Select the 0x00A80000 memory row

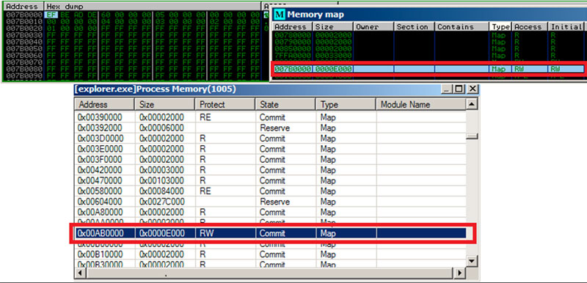coord(270,213)
